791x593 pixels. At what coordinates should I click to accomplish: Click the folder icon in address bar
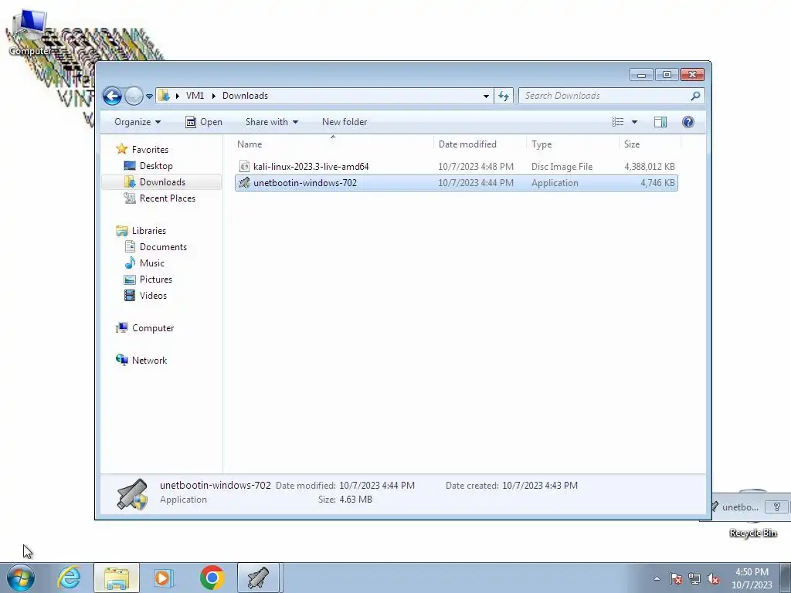tap(164, 95)
